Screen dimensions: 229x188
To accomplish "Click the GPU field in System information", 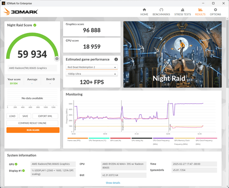I will (53, 164).
